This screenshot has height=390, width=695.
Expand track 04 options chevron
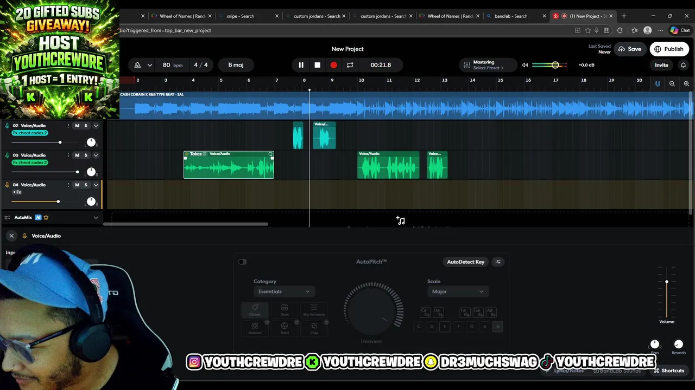click(x=96, y=185)
